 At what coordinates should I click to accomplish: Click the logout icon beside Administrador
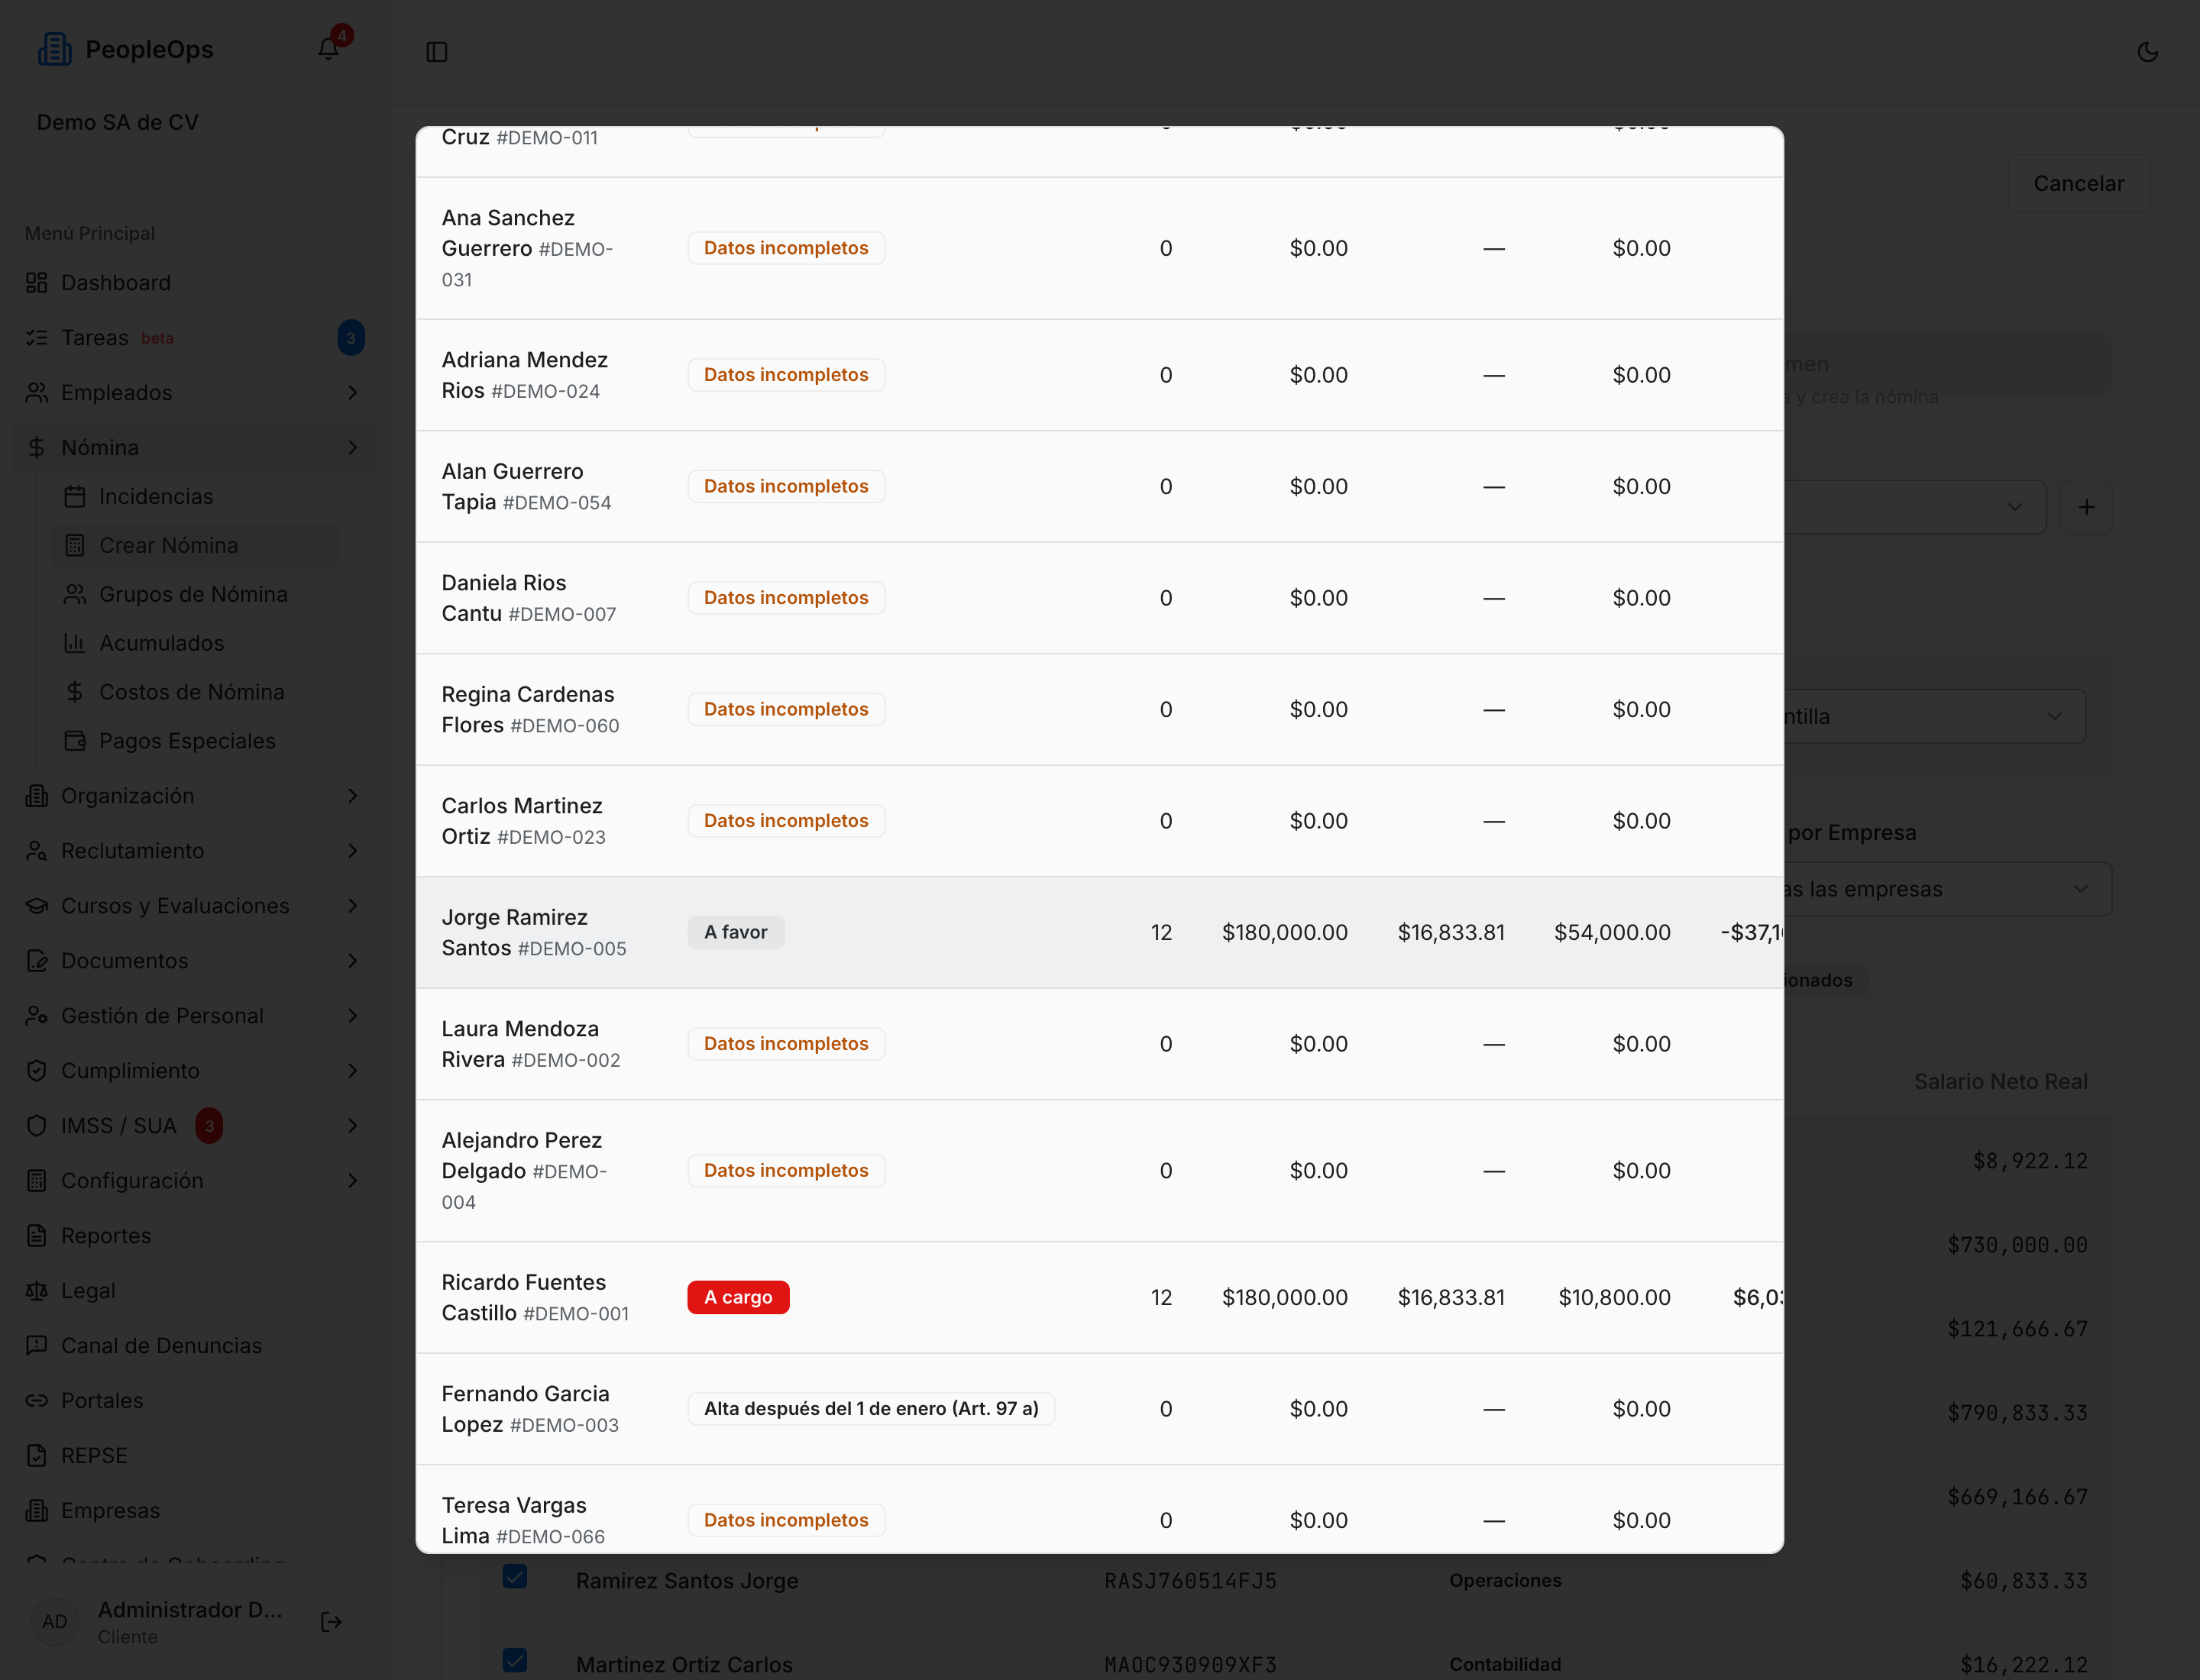coord(332,1621)
